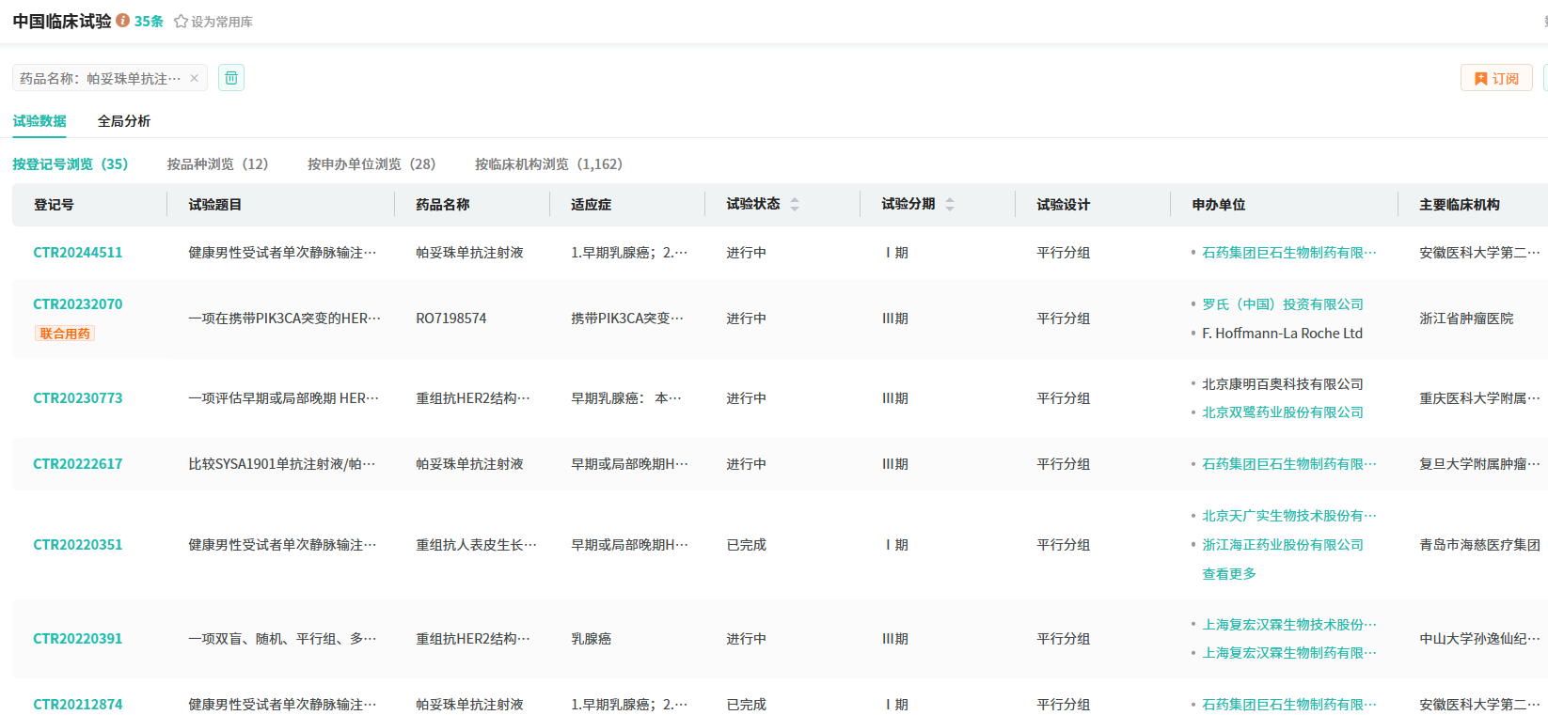Open sponsor 上海复宏汉霖生物技术股份… link
The width and height of the screenshot is (1548, 715).
tap(1289, 625)
